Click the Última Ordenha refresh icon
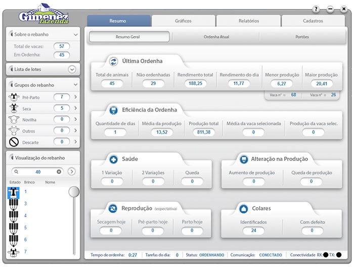354x267 pixels. (x=113, y=61)
